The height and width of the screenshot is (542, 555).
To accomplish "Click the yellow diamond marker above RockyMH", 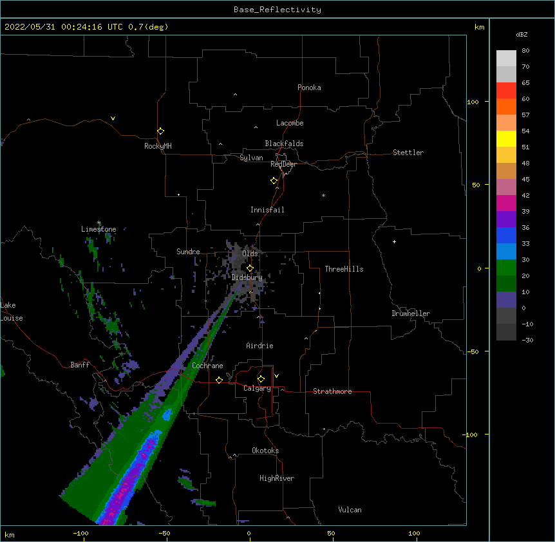I will (x=161, y=131).
